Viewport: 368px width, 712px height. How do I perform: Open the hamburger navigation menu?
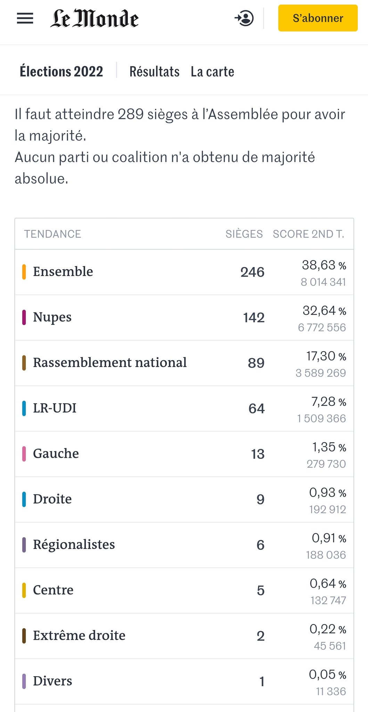tap(25, 18)
